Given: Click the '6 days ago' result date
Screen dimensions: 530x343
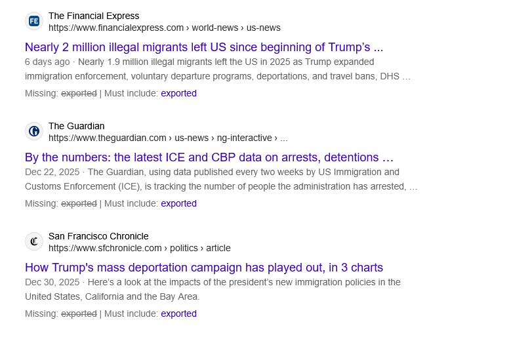Looking at the screenshot, I should click(x=47, y=62).
